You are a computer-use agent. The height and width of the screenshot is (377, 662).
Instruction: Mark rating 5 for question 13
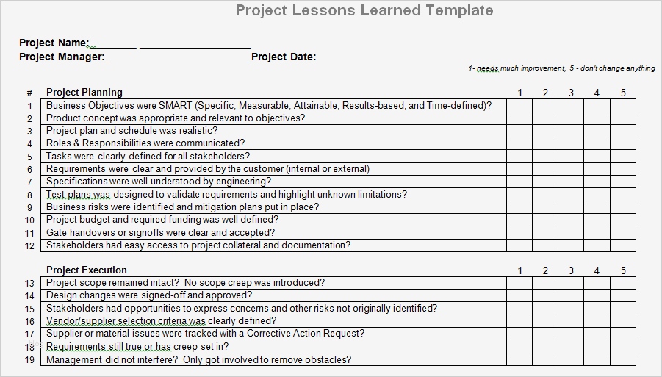[623, 283]
